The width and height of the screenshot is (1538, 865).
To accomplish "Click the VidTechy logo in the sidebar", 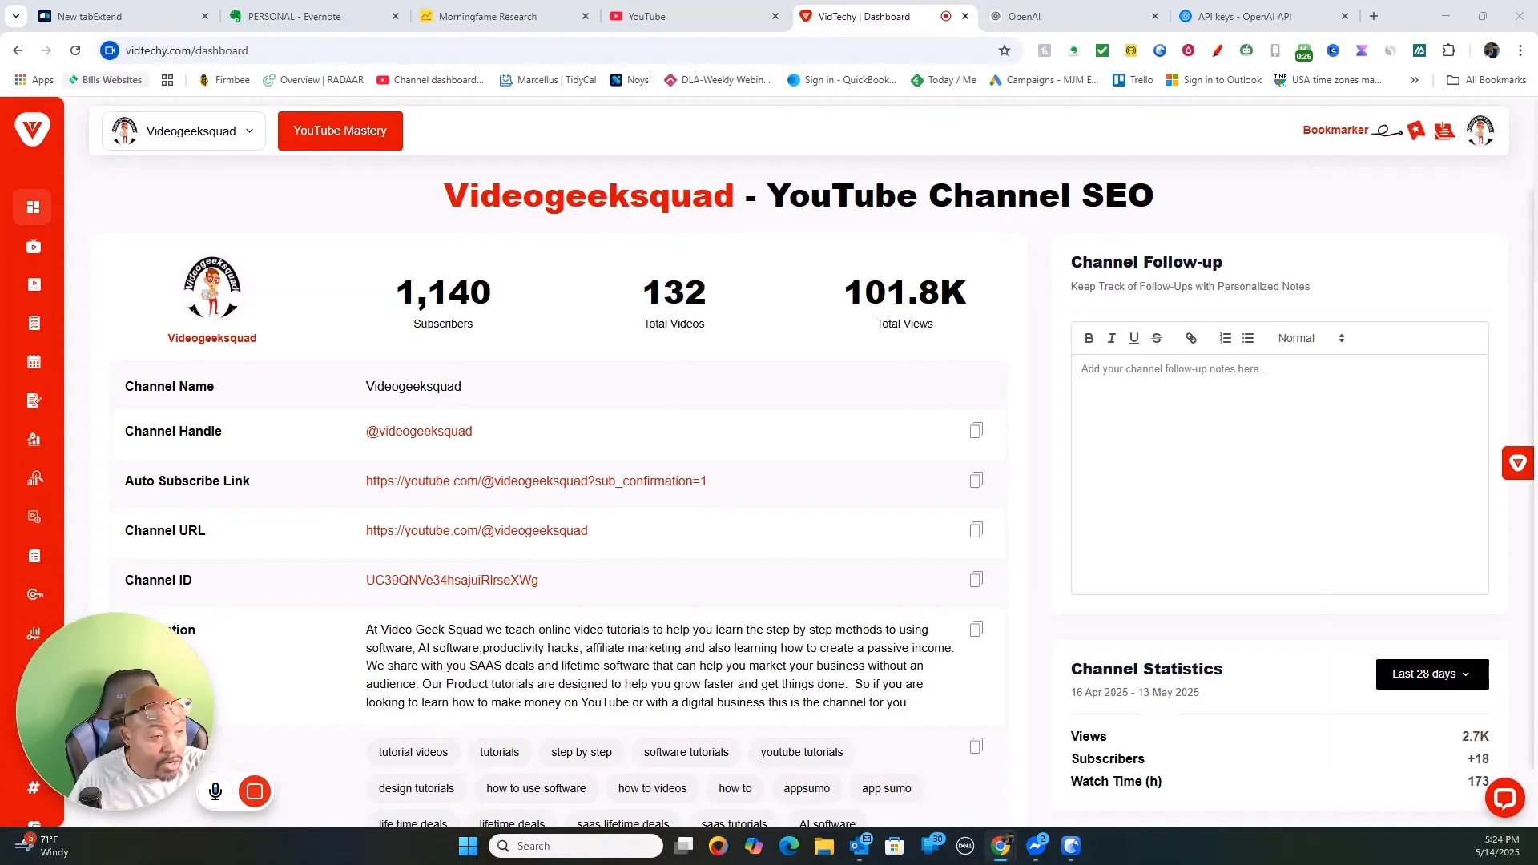I will (32, 129).
